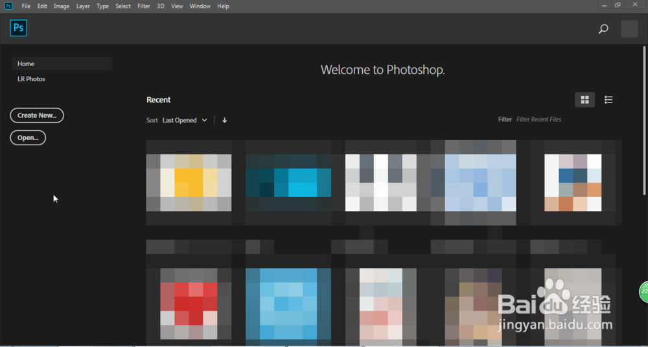Open the Select menu
The width and height of the screenshot is (648, 347).
[123, 6]
